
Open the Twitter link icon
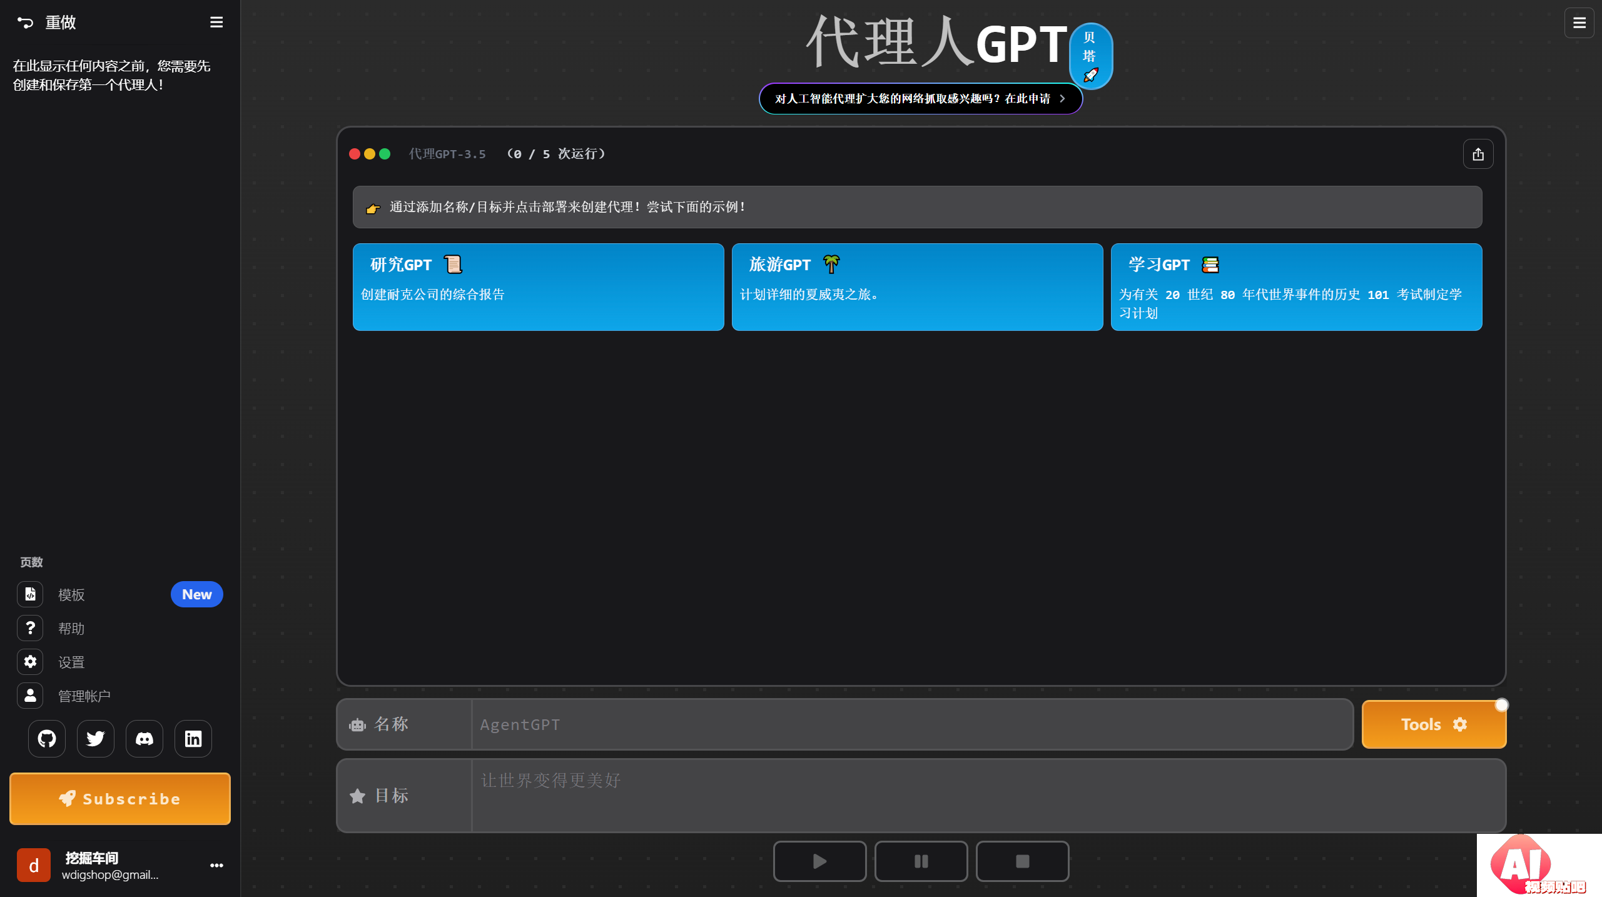(x=96, y=739)
